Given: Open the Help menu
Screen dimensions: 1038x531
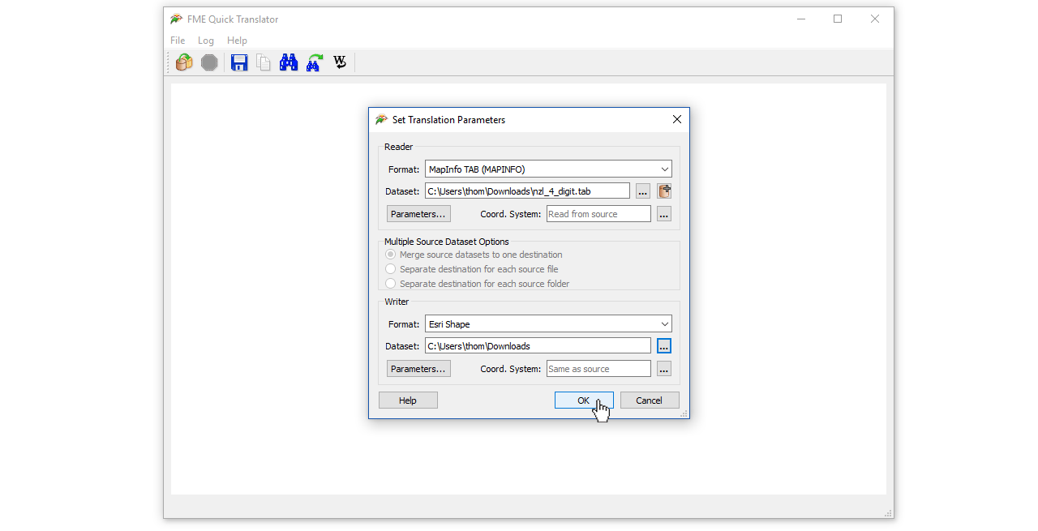Looking at the screenshot, I should coord(237,41).
